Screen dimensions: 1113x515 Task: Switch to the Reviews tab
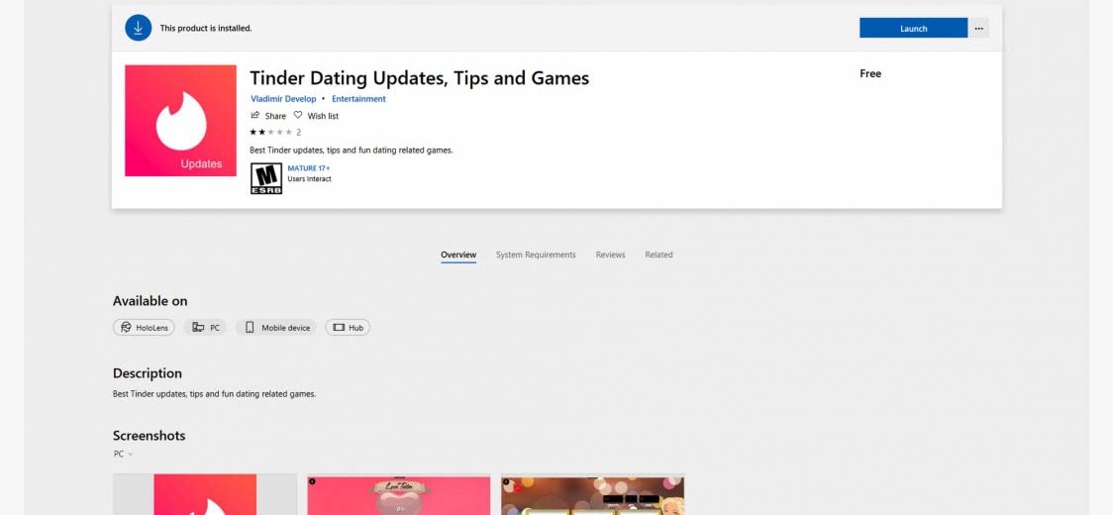[x=610, y=255]
